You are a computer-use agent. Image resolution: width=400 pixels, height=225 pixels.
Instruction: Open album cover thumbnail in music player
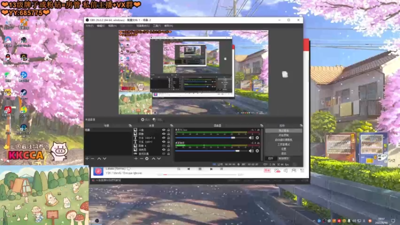pos(98,171)
